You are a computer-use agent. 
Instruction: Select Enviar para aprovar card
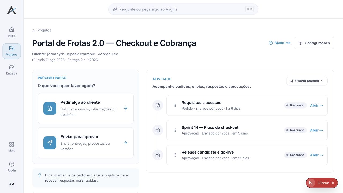coord(86,143)
